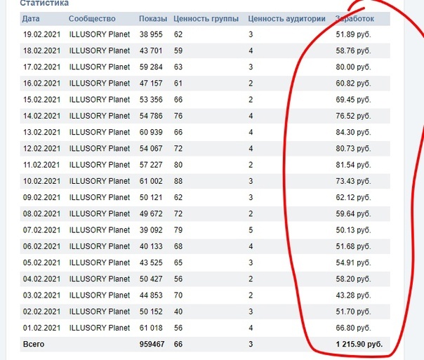
Task: Click the impressions value 43 701
Action: 151,51
